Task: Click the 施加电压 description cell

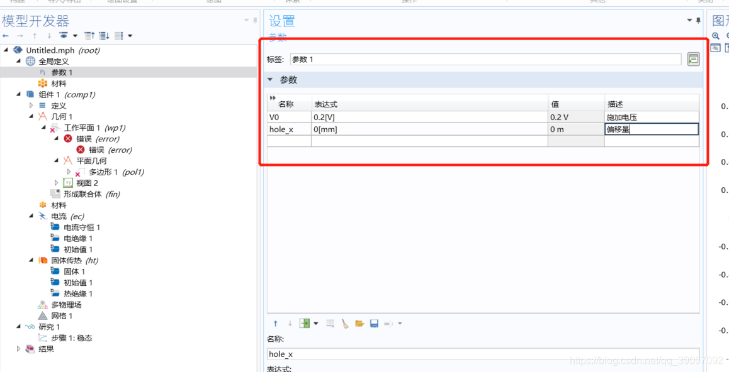Action: pos(652,118)
